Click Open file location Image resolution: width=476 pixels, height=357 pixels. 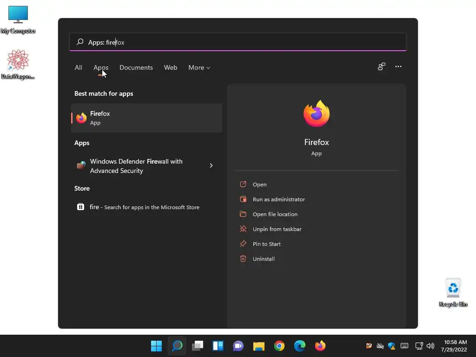(x=275, y=214)
